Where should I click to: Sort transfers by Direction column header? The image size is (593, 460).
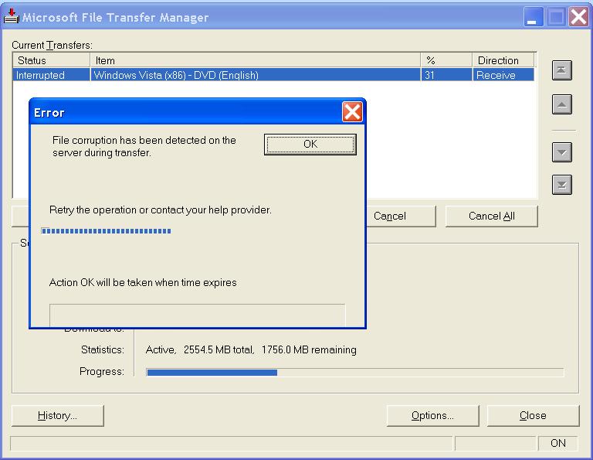[503, 60]
